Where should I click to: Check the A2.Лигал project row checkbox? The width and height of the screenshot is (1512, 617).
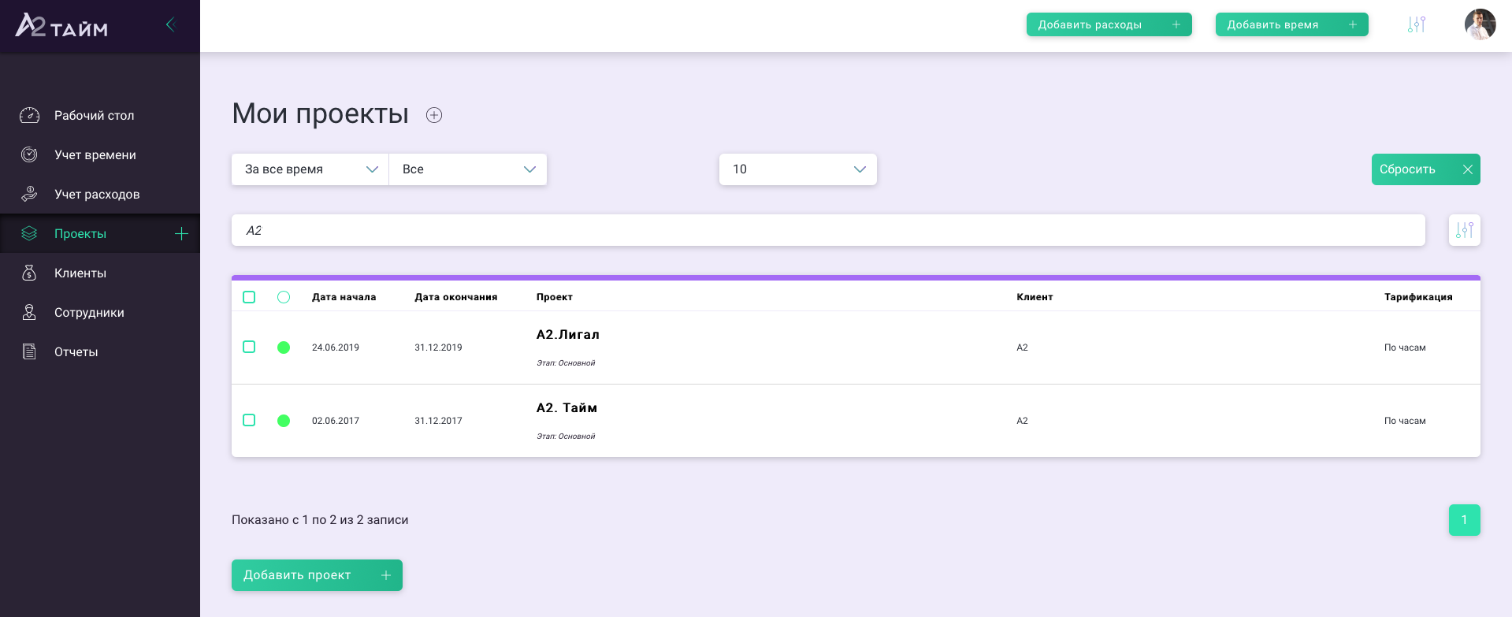tap(249, 347)
